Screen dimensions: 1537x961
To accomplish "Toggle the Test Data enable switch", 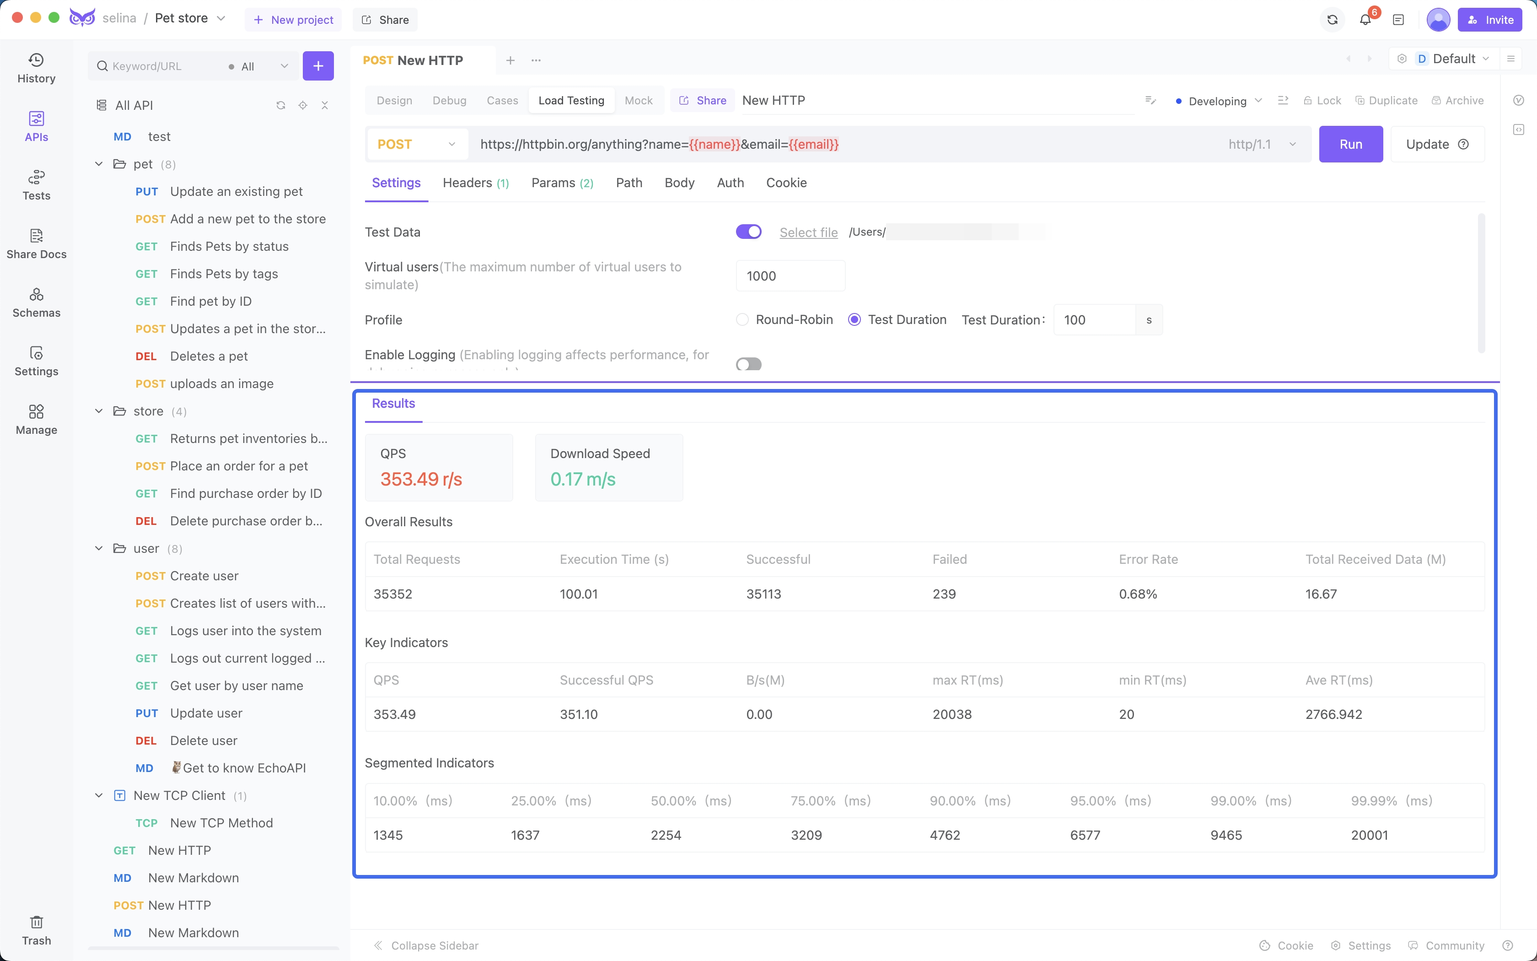I will coord(748,232).
